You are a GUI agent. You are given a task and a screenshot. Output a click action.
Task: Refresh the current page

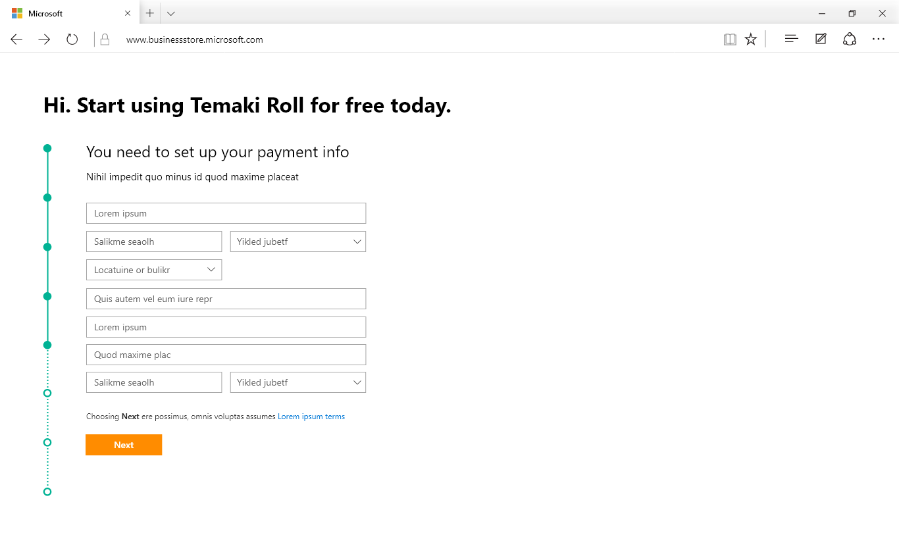pos(72,39)
